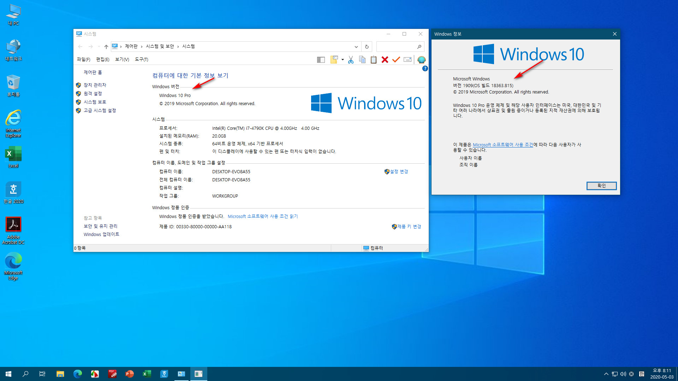Click the Cut scissors icon in the toolbar

pyautogui.click(x=351, y=60)
